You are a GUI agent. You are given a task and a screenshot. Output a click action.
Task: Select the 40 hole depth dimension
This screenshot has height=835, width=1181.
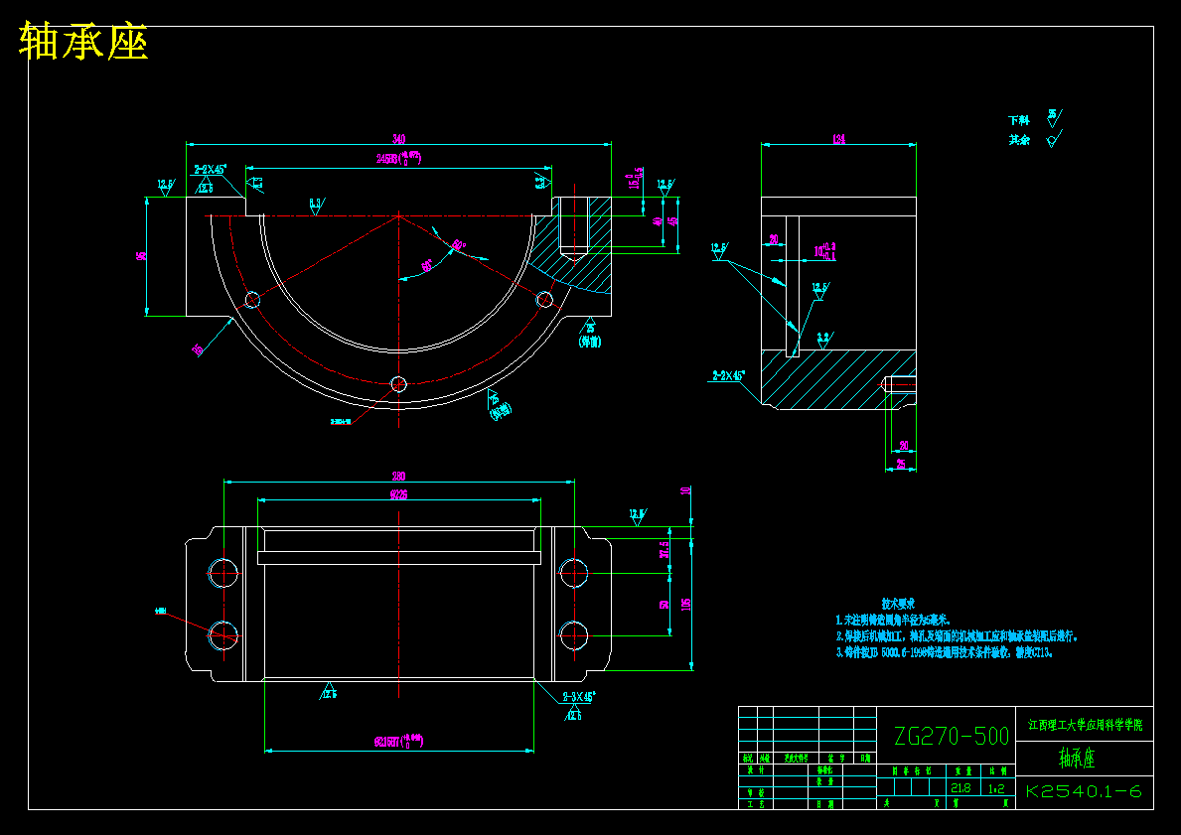[657, 221]
